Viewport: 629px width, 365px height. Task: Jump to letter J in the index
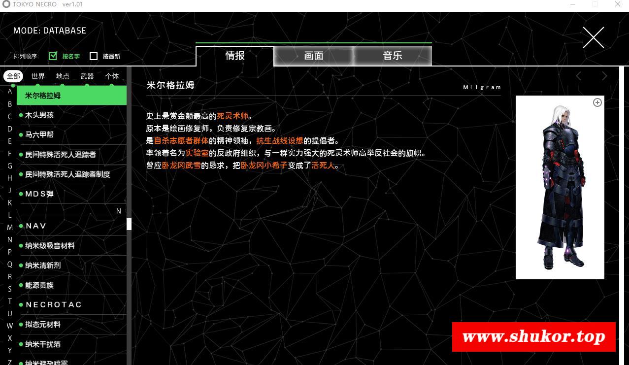pos(10,190)
